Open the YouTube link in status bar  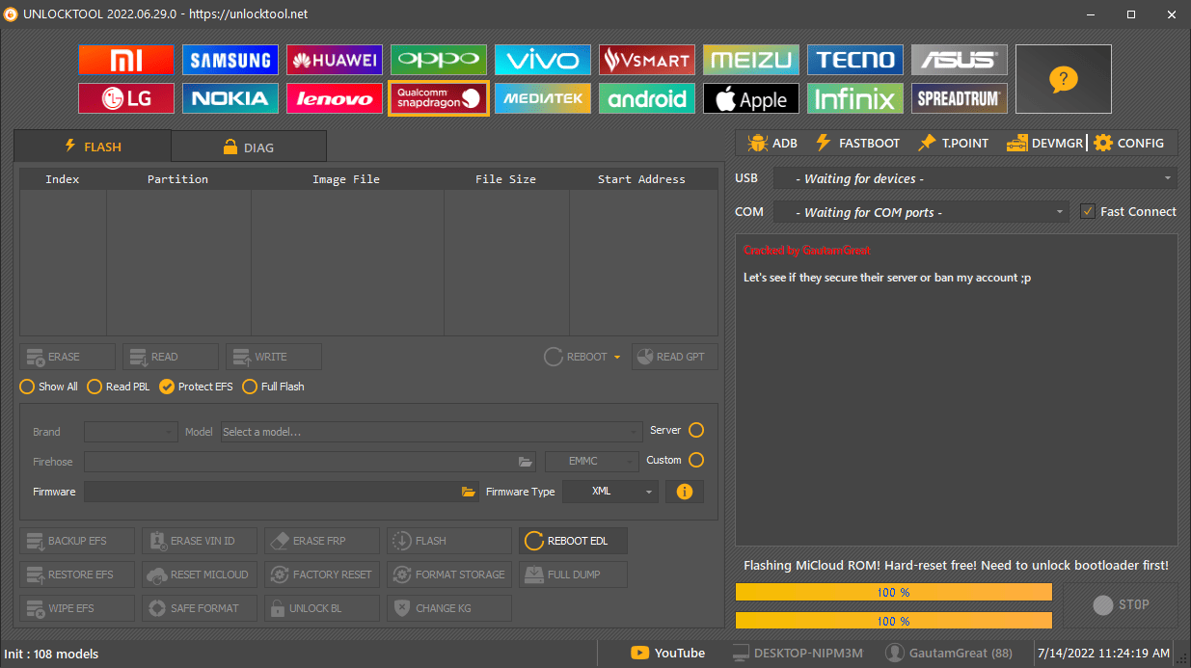click(667, 653)
